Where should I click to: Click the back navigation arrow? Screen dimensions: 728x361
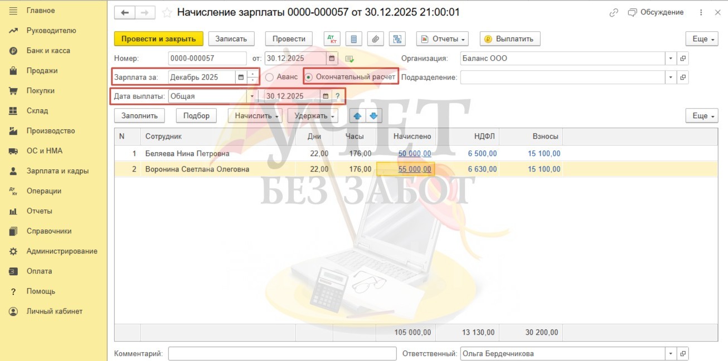point(125,13)
